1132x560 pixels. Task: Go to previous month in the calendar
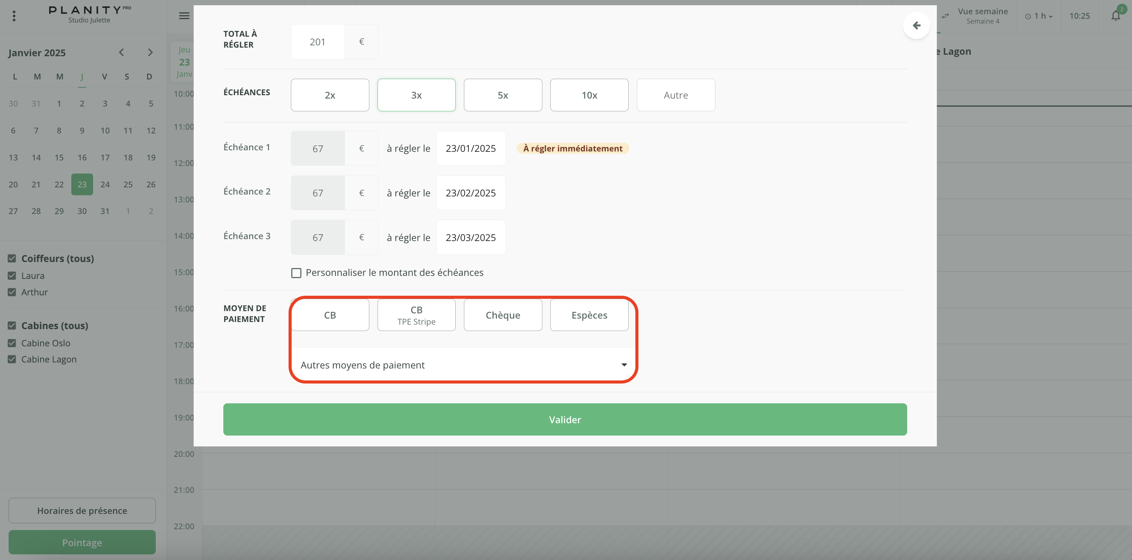(x=122, y=53)
